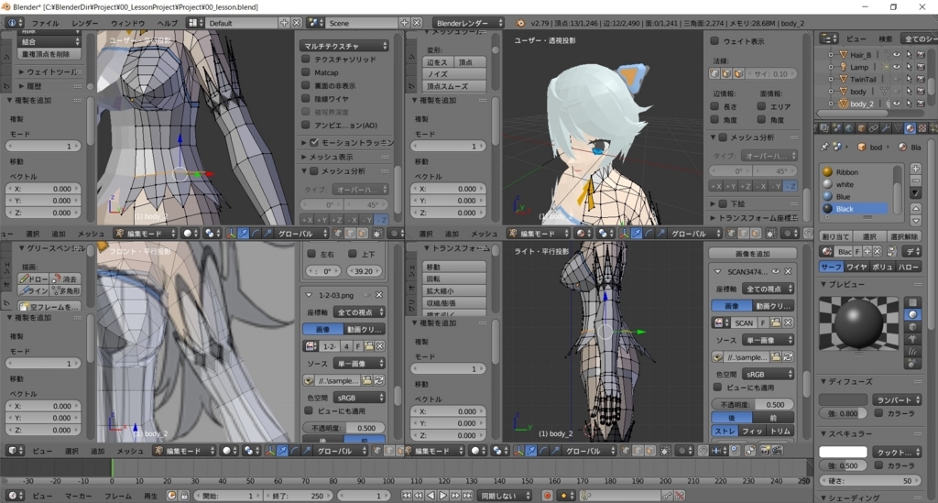Click the restrict-select cursor icon for Hair_B
The height and width of the screenshot is (503, 938).
[x=909, y=54]
